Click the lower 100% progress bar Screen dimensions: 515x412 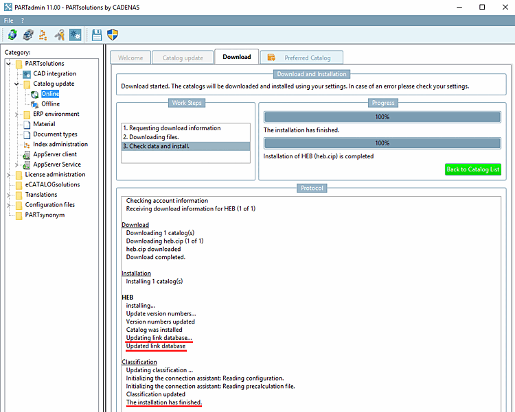(382, 143)
